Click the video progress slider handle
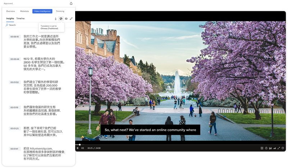The image size is (288, 168). 80,145
